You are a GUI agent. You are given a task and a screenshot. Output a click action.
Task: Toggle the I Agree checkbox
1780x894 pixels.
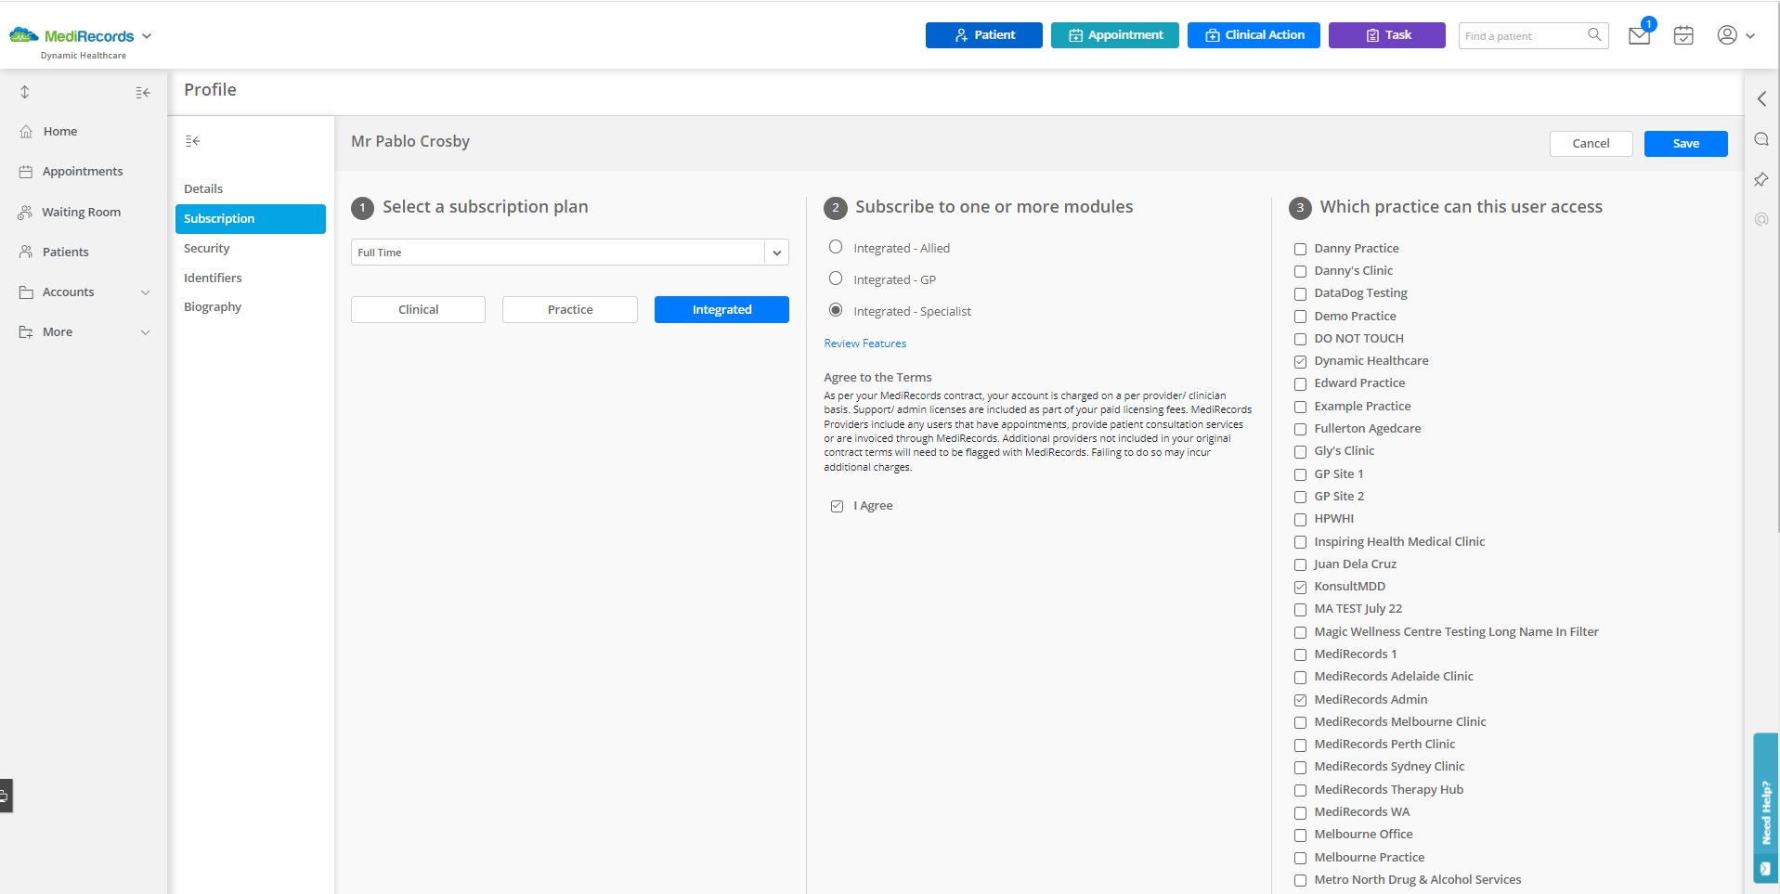pyautogui.click(x=837, y=506)
